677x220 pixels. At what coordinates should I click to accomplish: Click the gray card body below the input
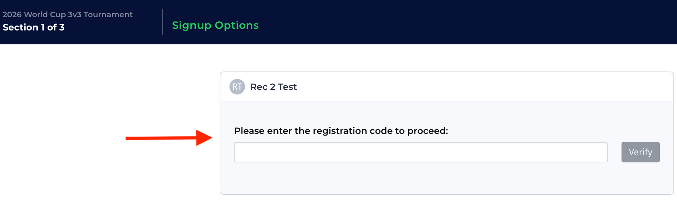pos(420,179)
